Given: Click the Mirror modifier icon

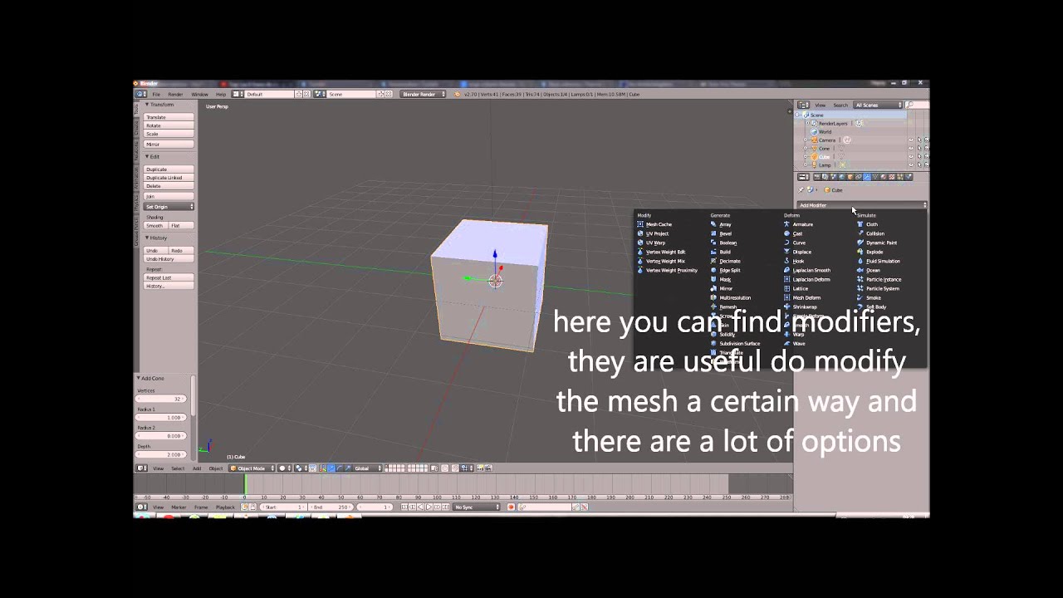Looking at the screenshot, I should (x=713, y=288).
